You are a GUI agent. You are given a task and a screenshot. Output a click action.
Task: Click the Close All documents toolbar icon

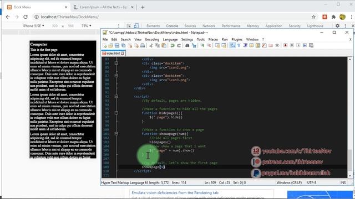(x=136, y=45)
